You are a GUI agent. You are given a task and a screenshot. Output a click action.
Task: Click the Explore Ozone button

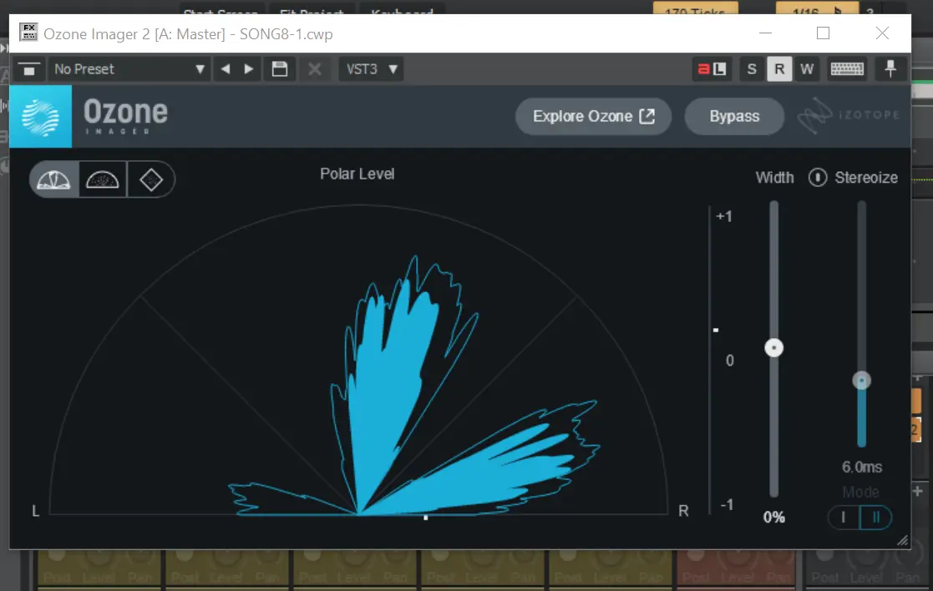point(593,116)
